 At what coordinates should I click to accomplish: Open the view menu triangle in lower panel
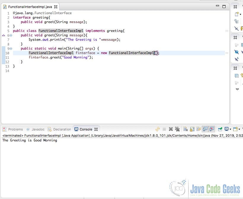coord(237,89)
